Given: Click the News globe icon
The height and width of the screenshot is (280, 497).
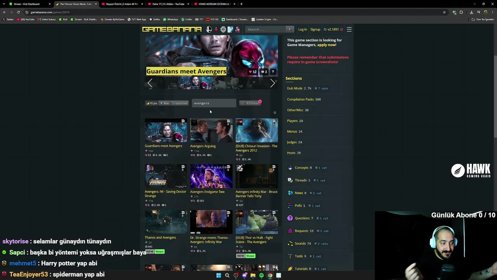Looking at the screenshot, I should tap(290, 193).
